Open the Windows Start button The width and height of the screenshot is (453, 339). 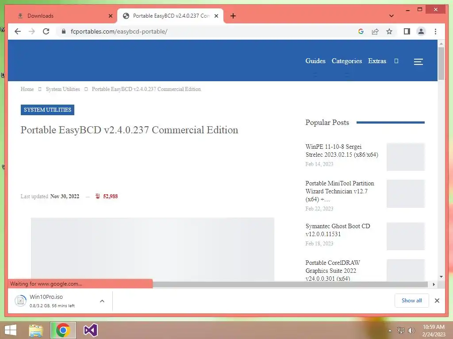click(x=11, y=330)
